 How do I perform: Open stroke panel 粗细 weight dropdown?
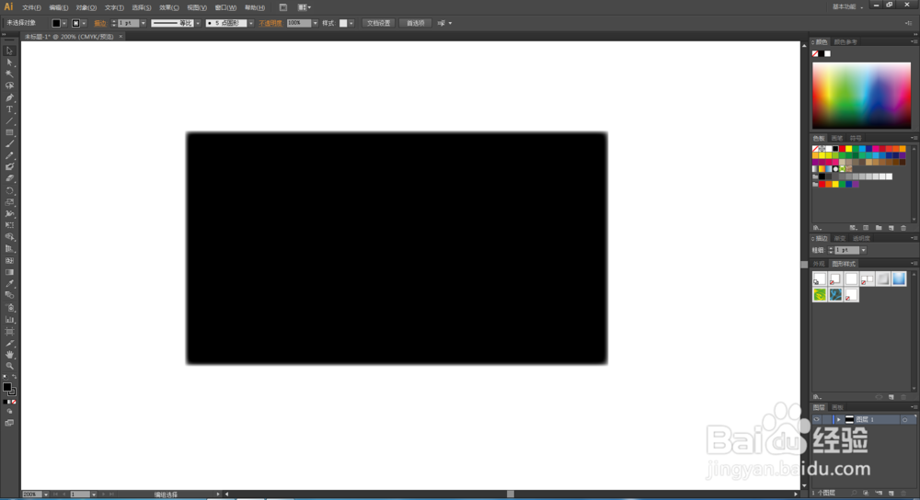point(863,250)
